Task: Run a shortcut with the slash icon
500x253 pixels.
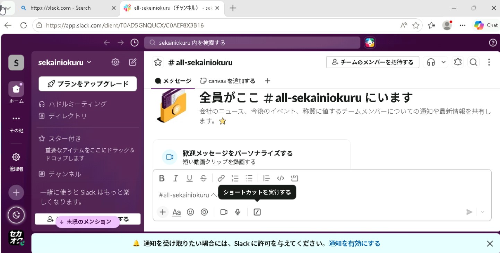Action: pyautogui.click(x=257, y=212)
